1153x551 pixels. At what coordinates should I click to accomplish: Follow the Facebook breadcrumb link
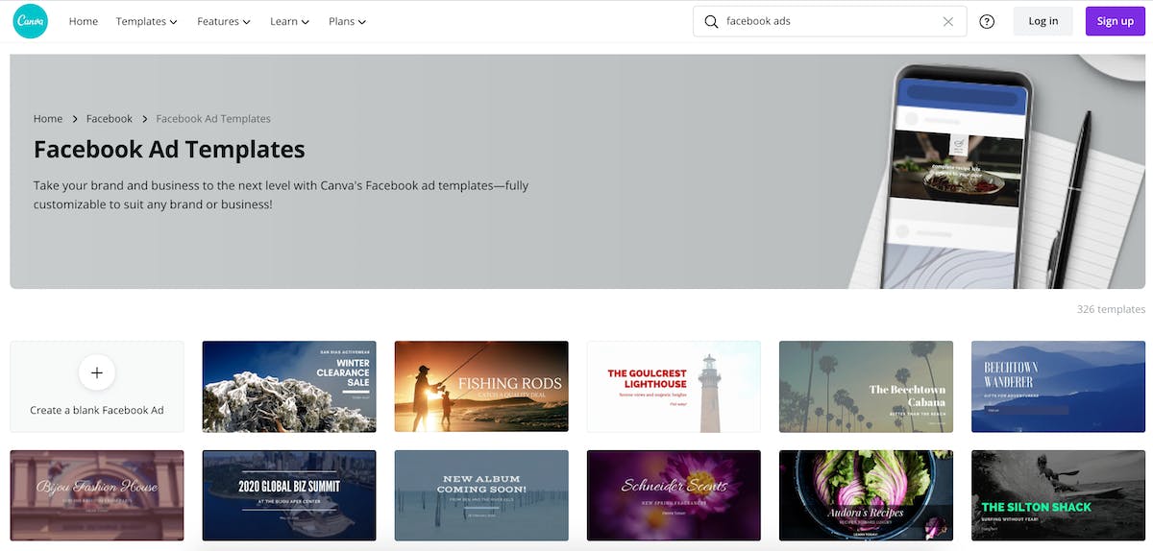110,119
